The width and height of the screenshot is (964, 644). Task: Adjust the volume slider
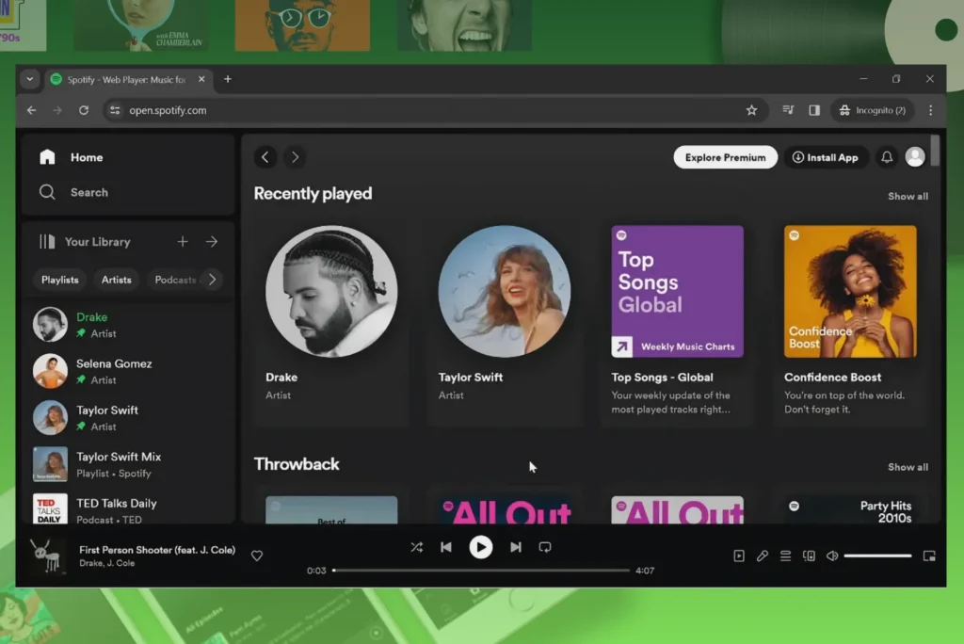point(877,555)
